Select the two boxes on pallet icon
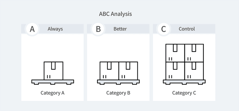The image size is (239, 111). (x=118, y=73)
